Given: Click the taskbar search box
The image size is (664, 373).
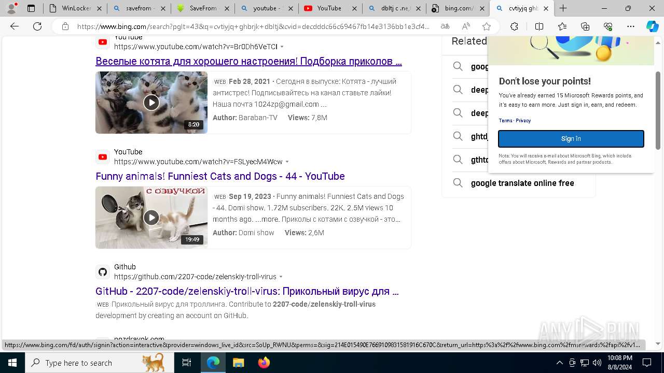Looking at the screenshot, I should click(x=99, y=363).
